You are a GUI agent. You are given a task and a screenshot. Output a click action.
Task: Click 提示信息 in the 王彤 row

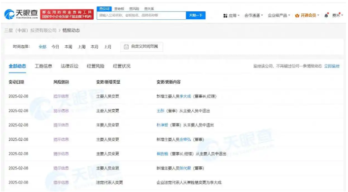pos(61,111)
